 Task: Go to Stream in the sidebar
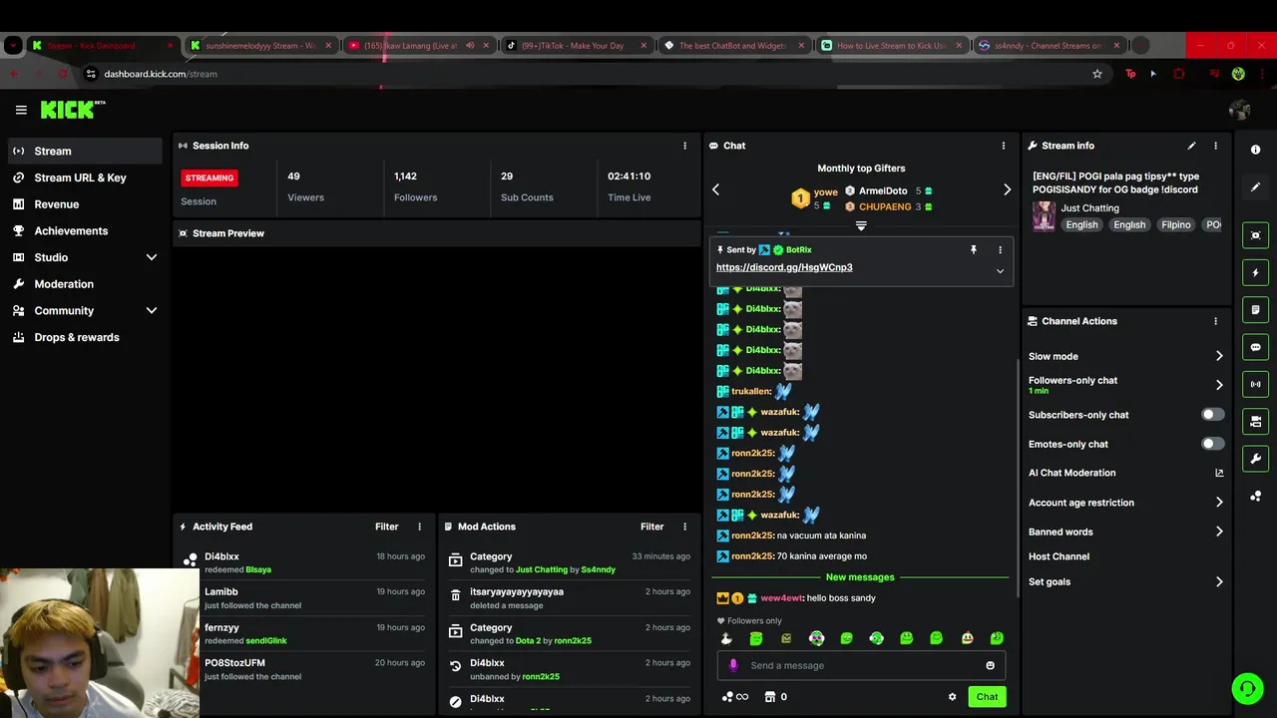(84, 151)
